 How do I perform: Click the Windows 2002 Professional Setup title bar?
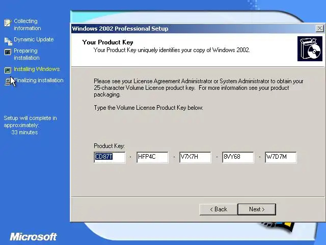tap(194, 29)
